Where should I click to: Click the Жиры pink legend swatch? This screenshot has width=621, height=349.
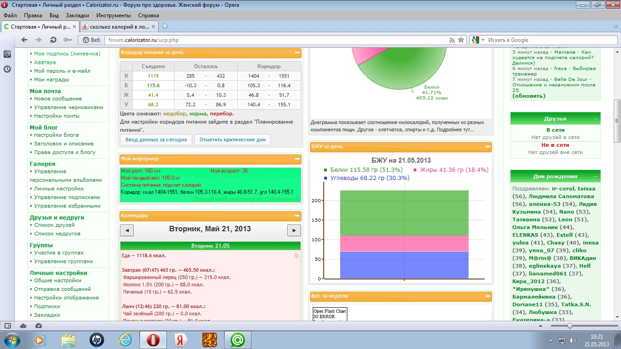tap(415, 170)
